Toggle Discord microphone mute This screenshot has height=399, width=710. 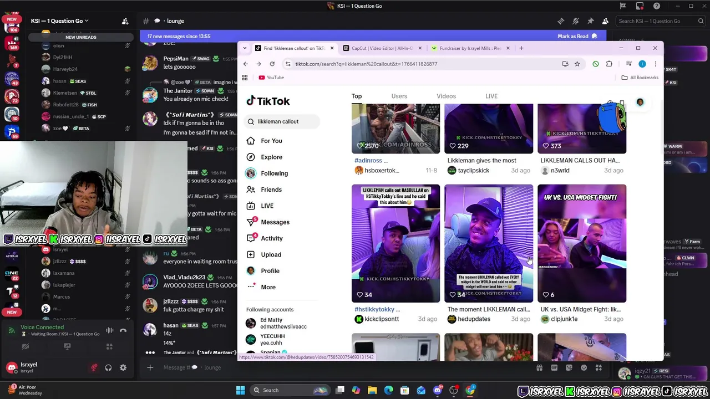tap(94, 367)
